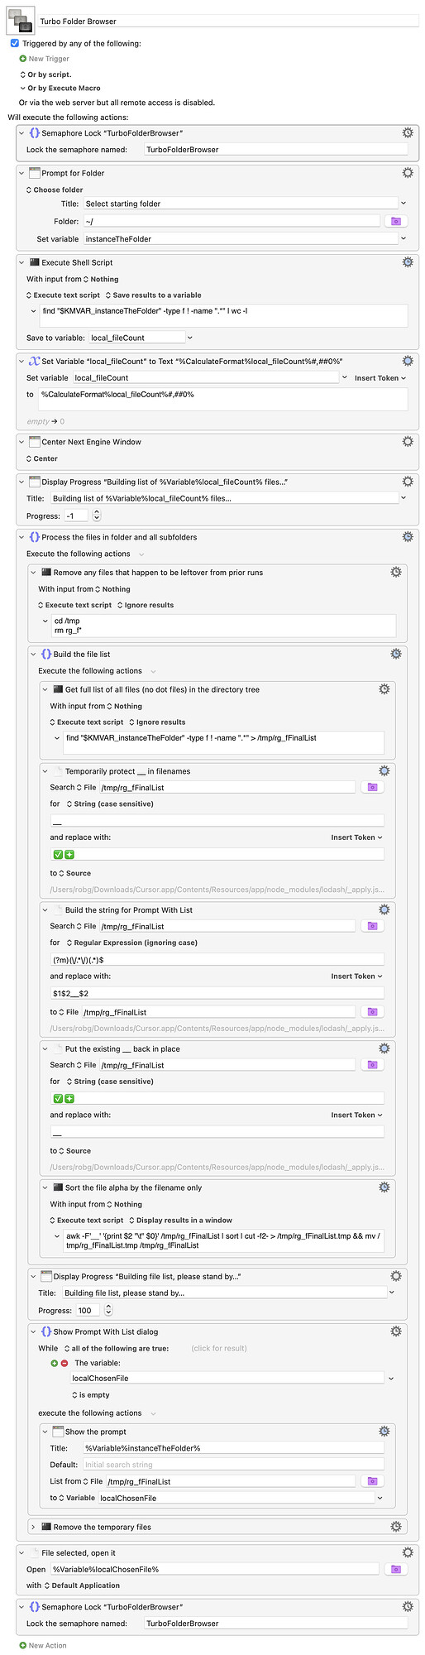Screen dimensions: 425x1655
Task: Open the 'Or by script.' trigger popup
Action: click(x=45, y=74)
